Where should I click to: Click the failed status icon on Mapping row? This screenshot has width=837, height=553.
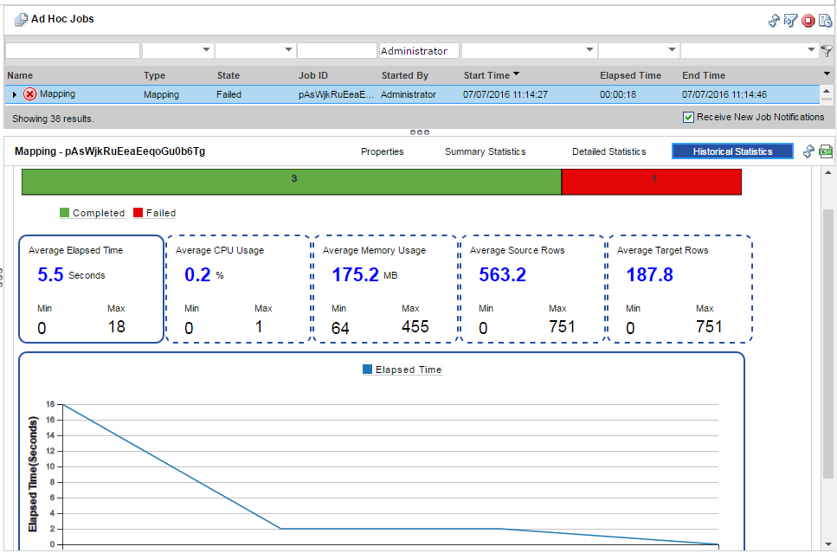[30, 94]
